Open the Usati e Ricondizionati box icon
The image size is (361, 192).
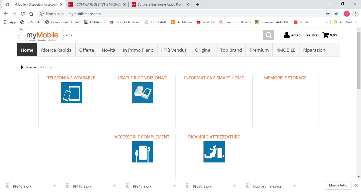(x=143, y=93)
